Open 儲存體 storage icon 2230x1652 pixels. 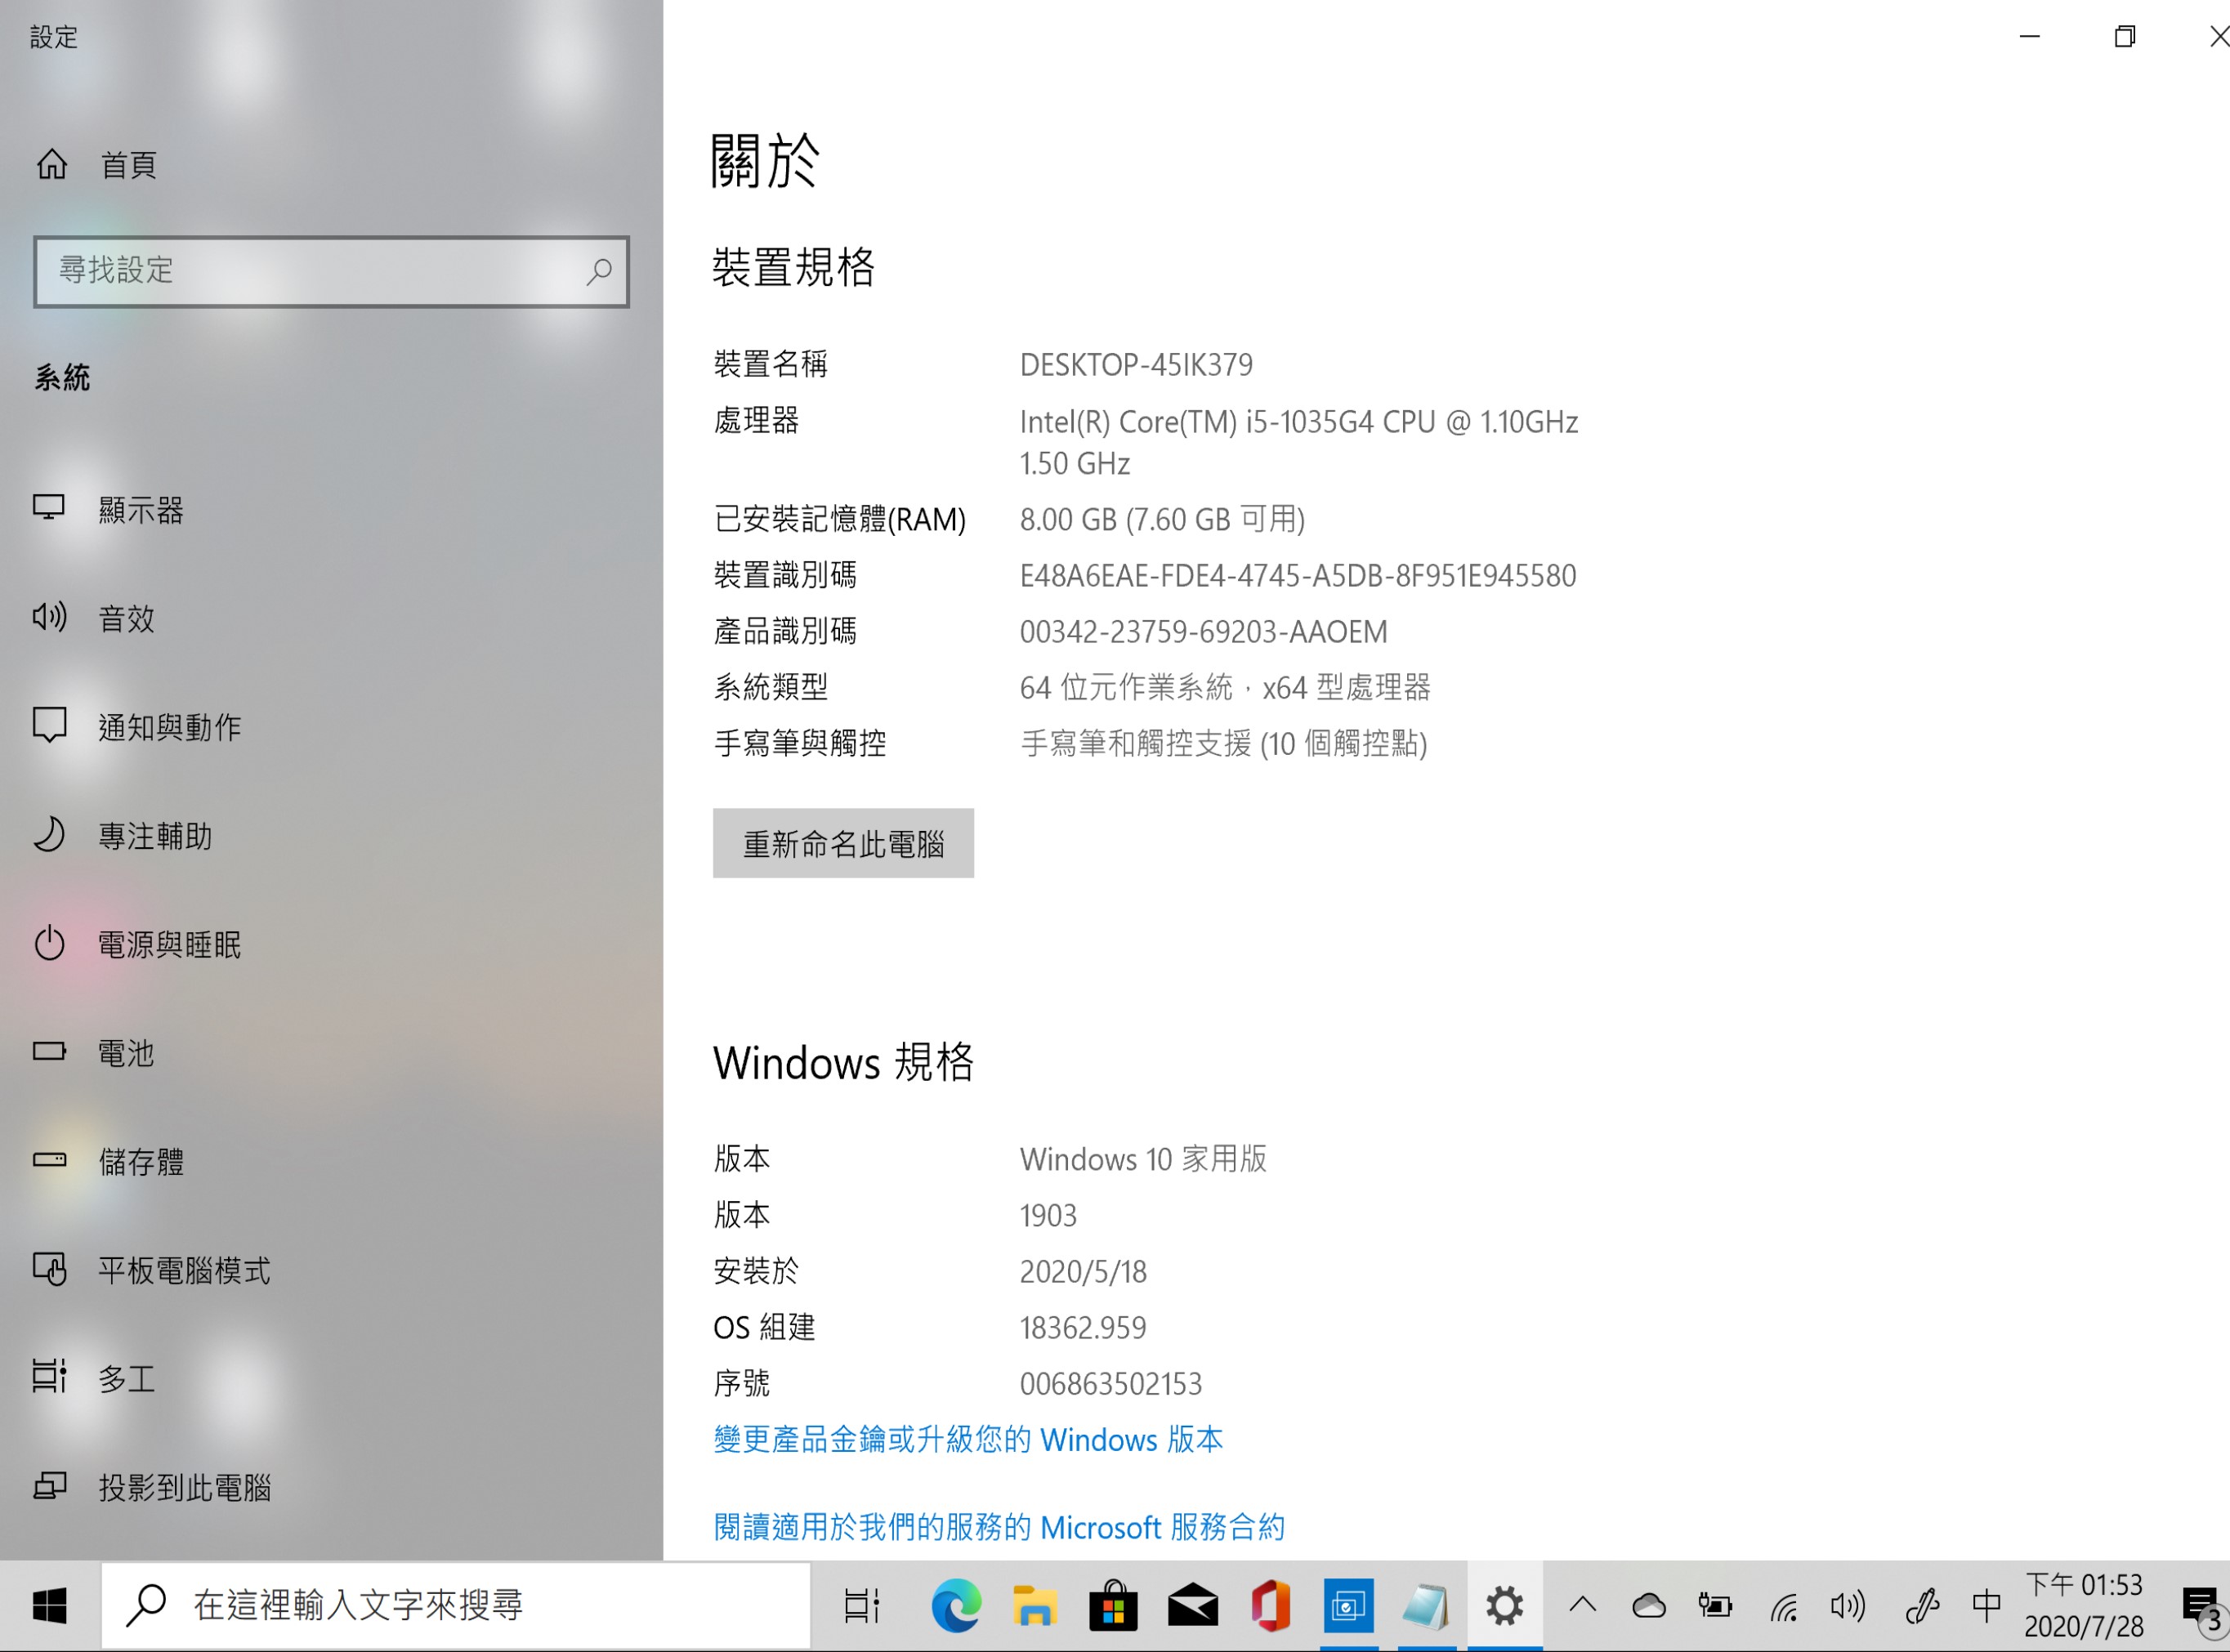[x=49, y=1160]
